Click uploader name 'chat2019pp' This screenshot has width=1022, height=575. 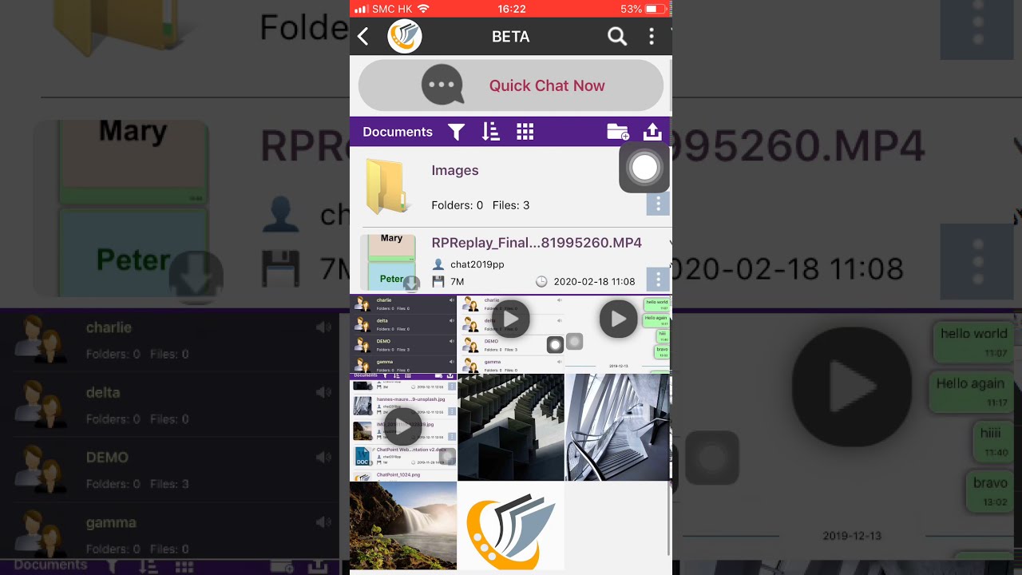[477, 264]
